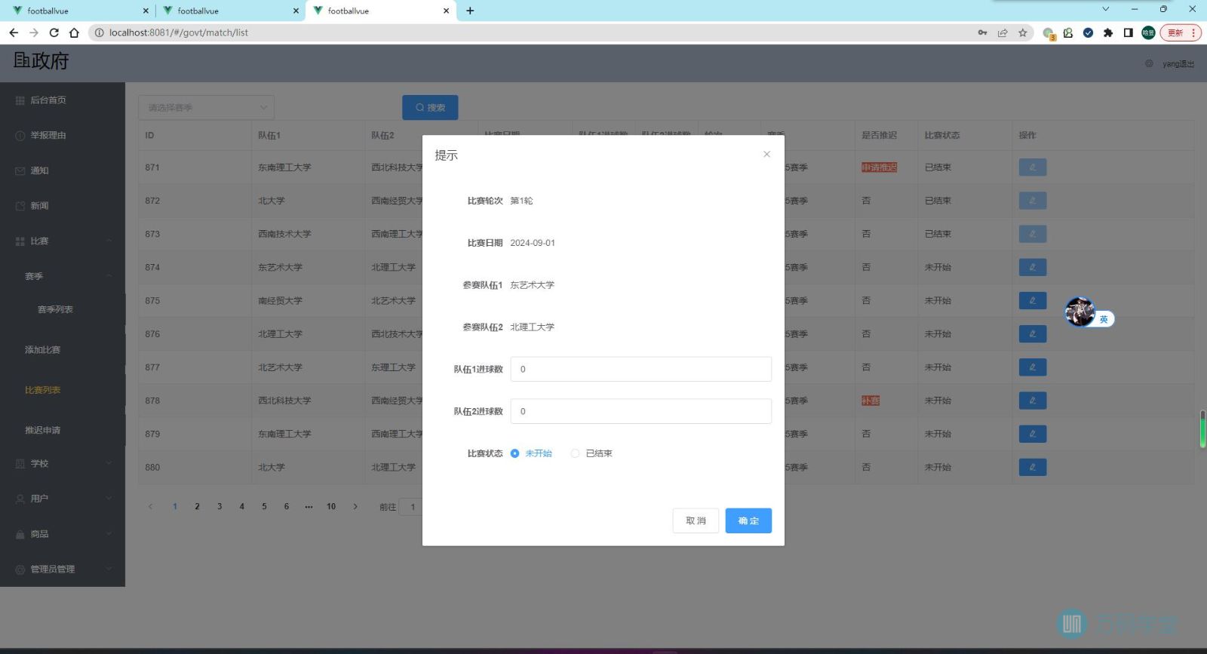Close the 提示 dialog with X icon
Image resolution: width=1207 pixels, height=654 pixels.
(x=766, y=154)
